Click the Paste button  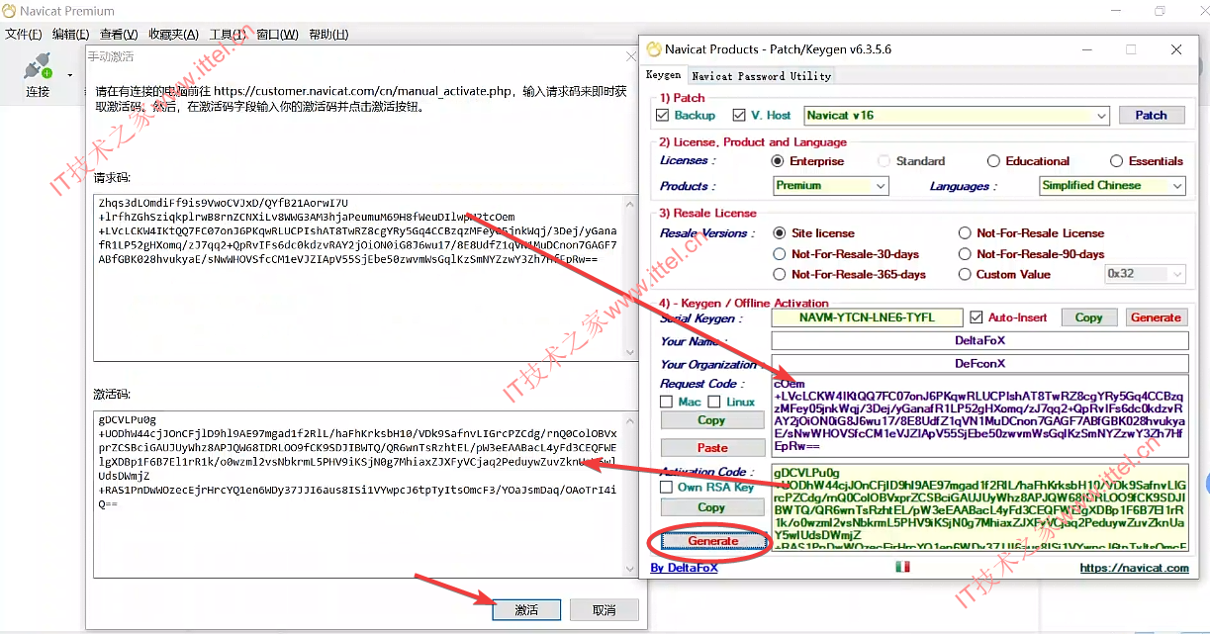pyautogui.click(x=711, y=448)
